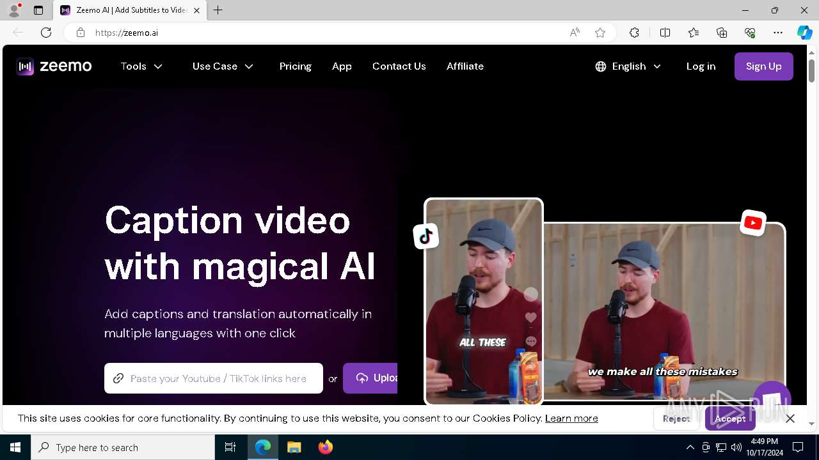Open a new tab
Image resolution: width=819 pixels, height=460 pixels.
[x=218, y=10]
